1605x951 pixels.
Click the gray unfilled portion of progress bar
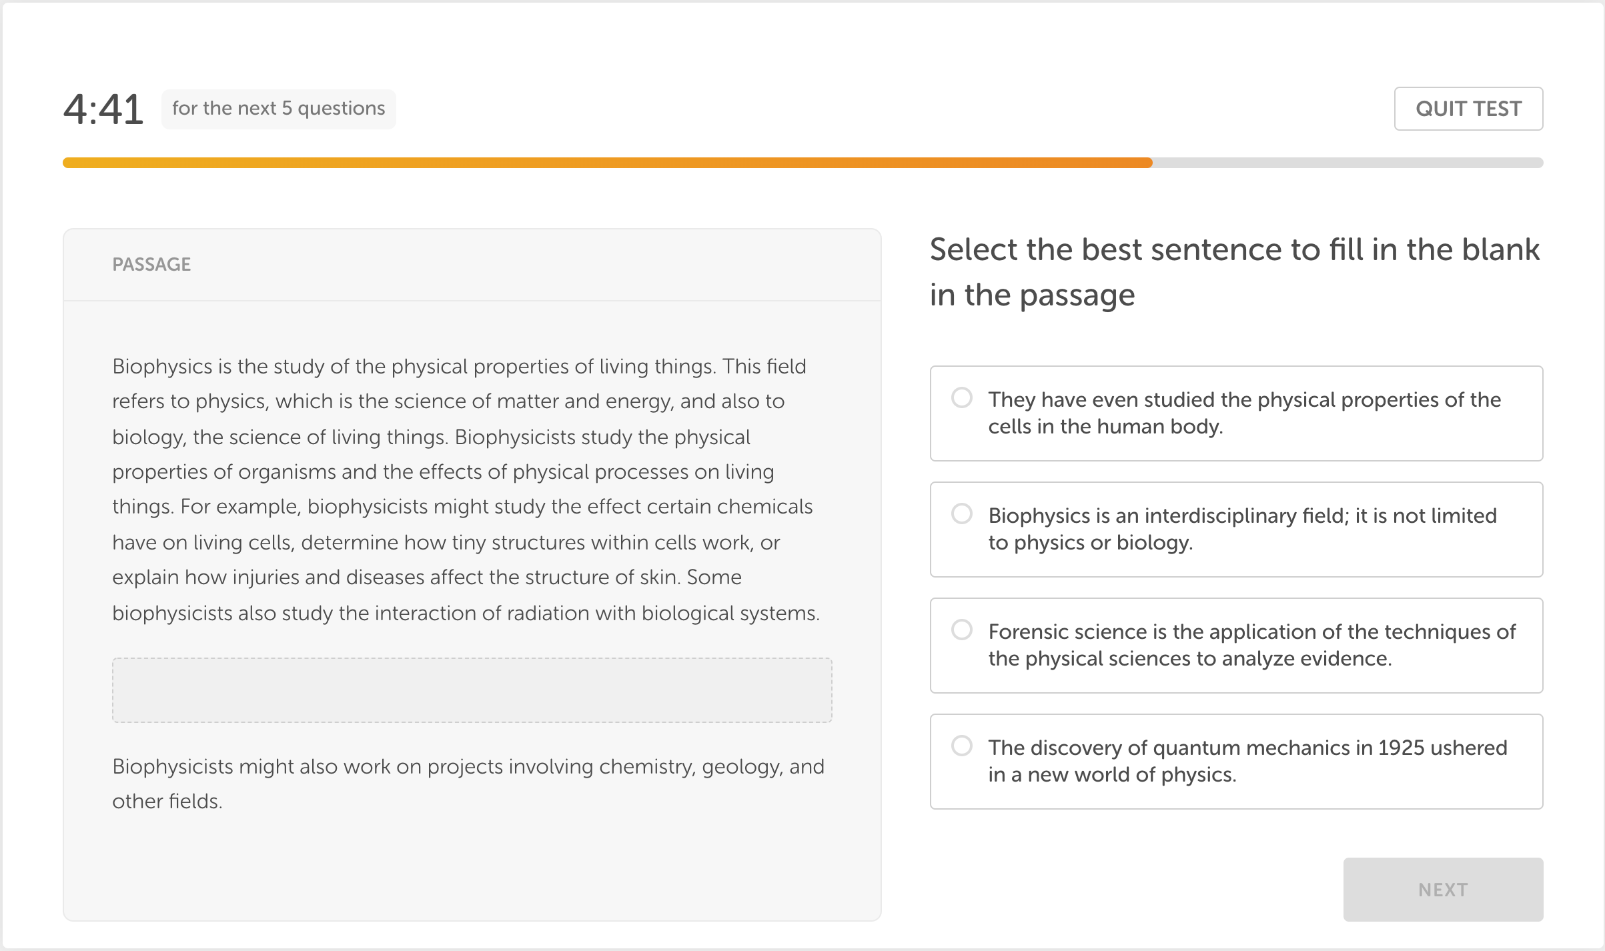(x=1348, y=163)
